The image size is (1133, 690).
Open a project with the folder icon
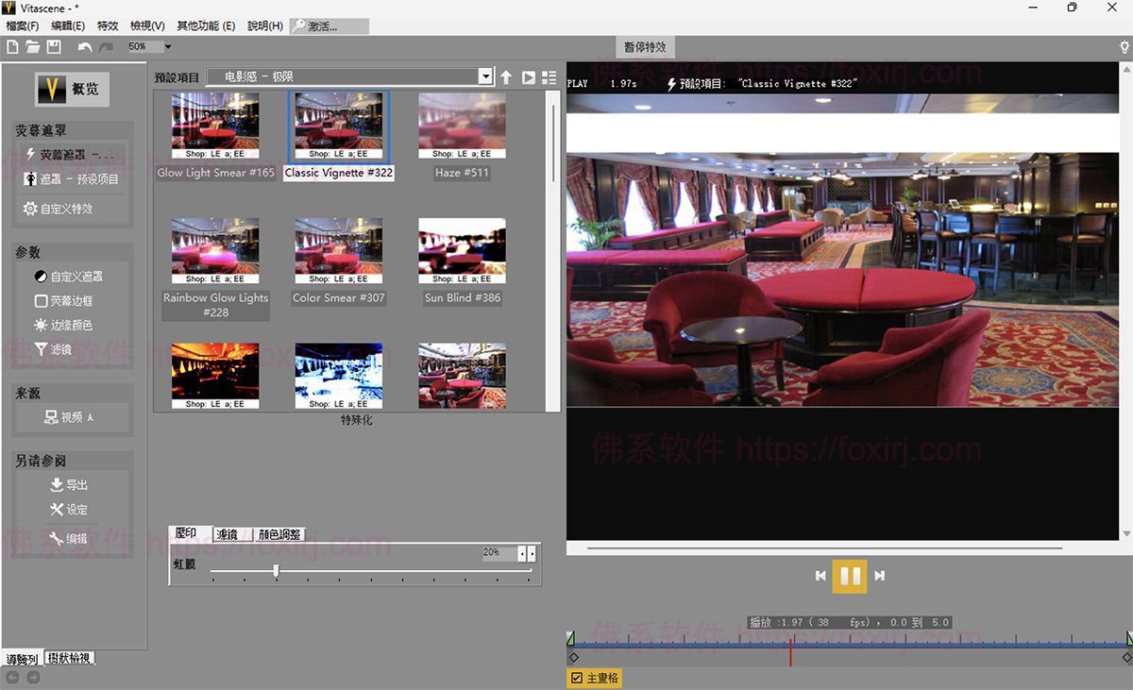[33, 47]
